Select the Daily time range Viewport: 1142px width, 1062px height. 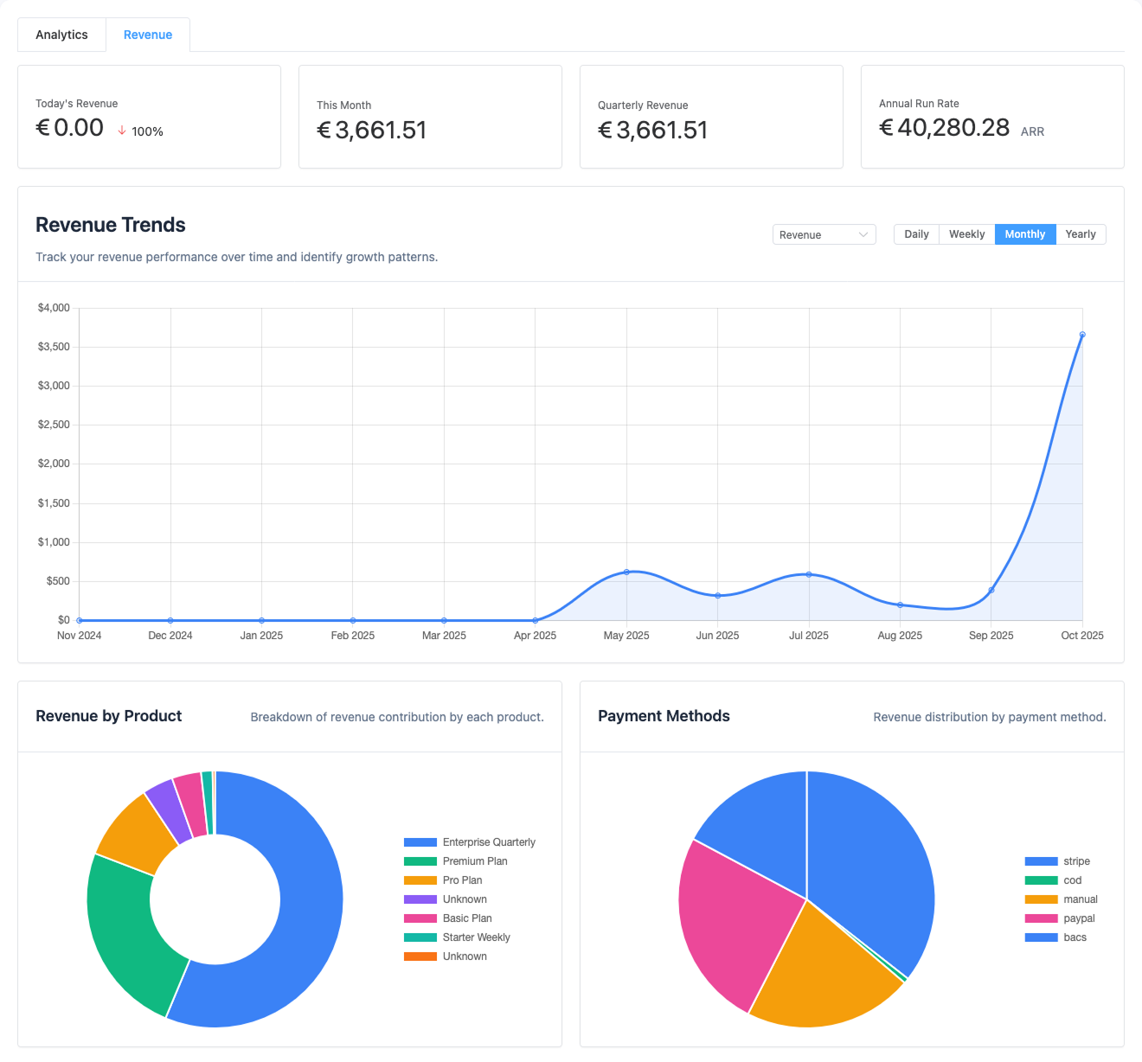coord(916,234)
